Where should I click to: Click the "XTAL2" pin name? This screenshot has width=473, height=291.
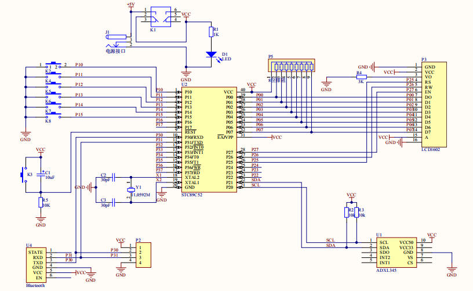[192, 177]
